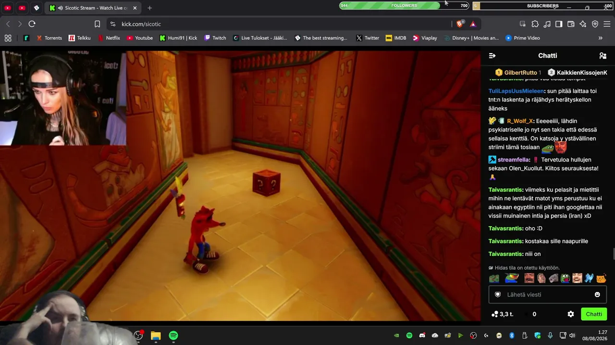Open Bluetooth tray icon
The image size is (615, 345).
[512, 335]
